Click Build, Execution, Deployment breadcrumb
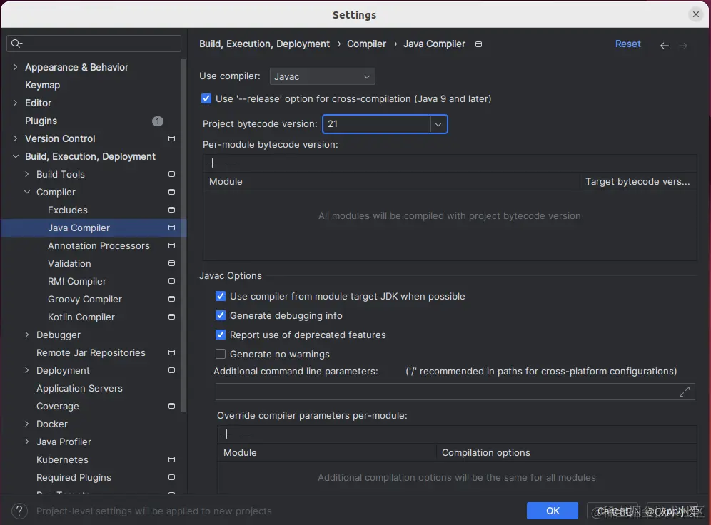The width and height of the screenshot is (711, 525). [x=264, y=44]
